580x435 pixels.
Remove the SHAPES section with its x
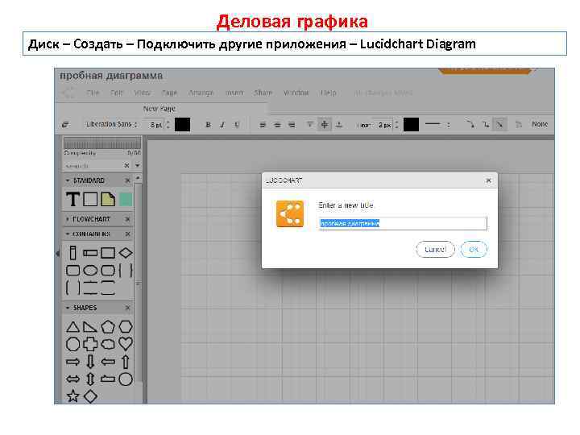pyautogui.click(x=127, y=308)
